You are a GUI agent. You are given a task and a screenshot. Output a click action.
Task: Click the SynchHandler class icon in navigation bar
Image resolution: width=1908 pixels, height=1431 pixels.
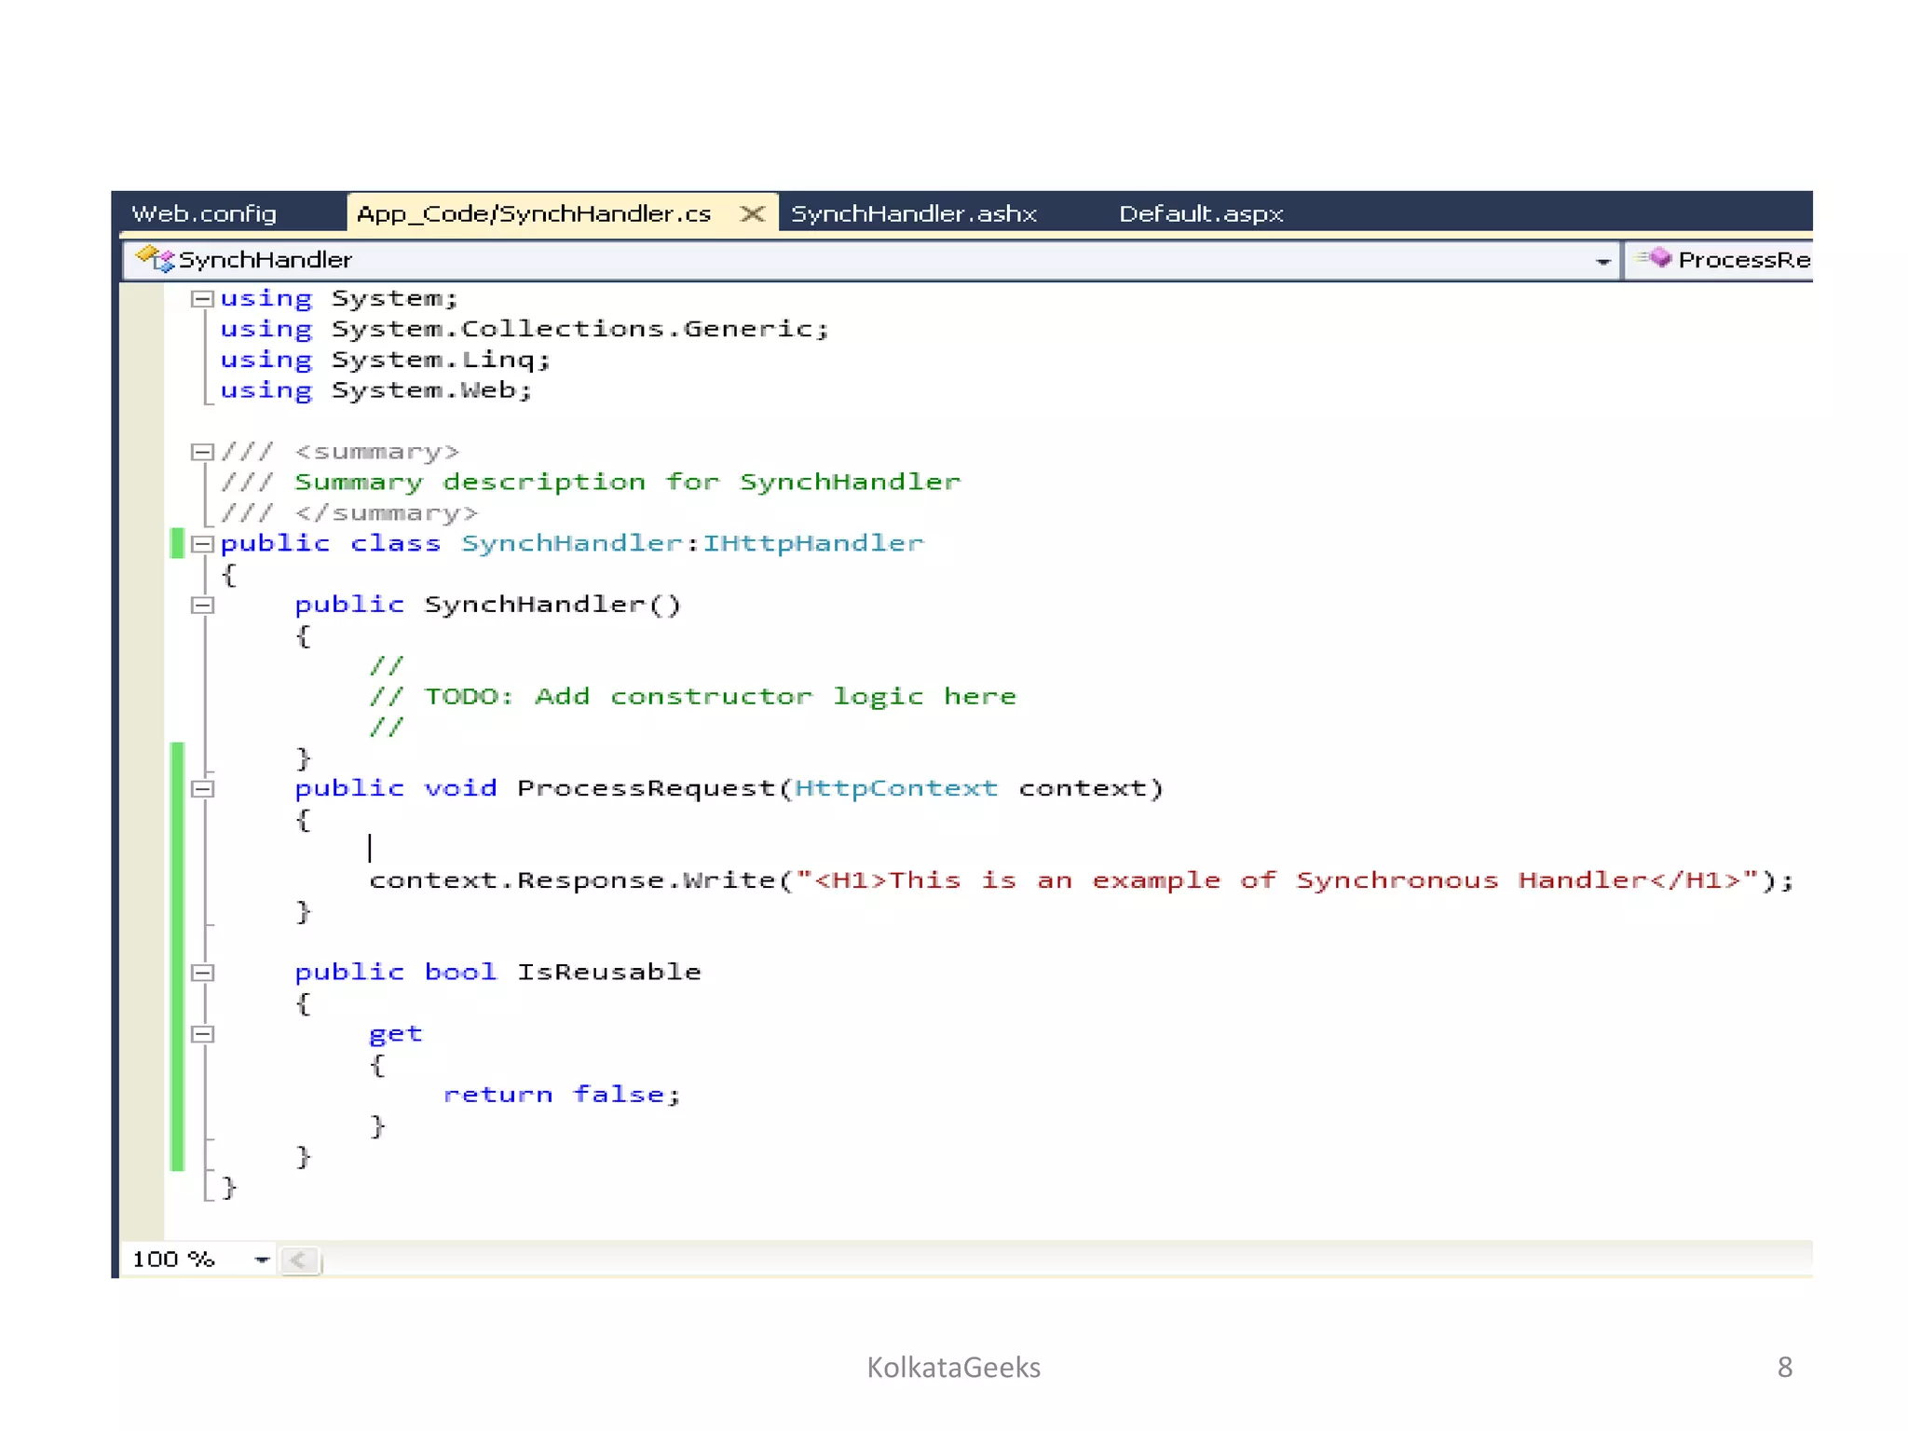156,259
